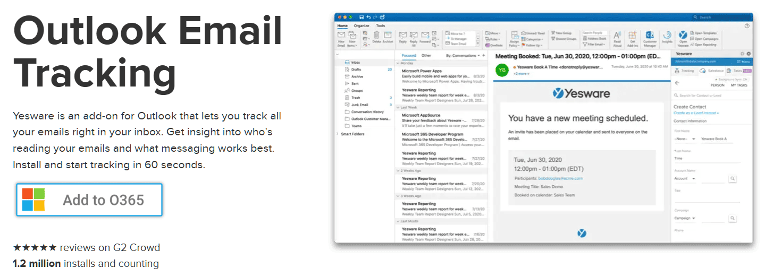Click the Save icon in title bar
Viewport: 765px width, 277px height.
(x=362, y=18)
